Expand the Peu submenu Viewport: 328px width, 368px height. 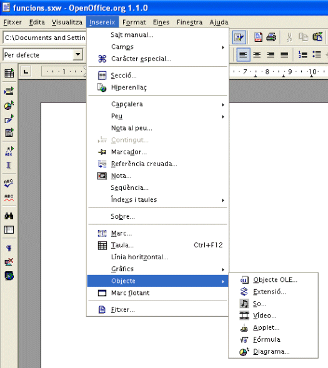157,116
